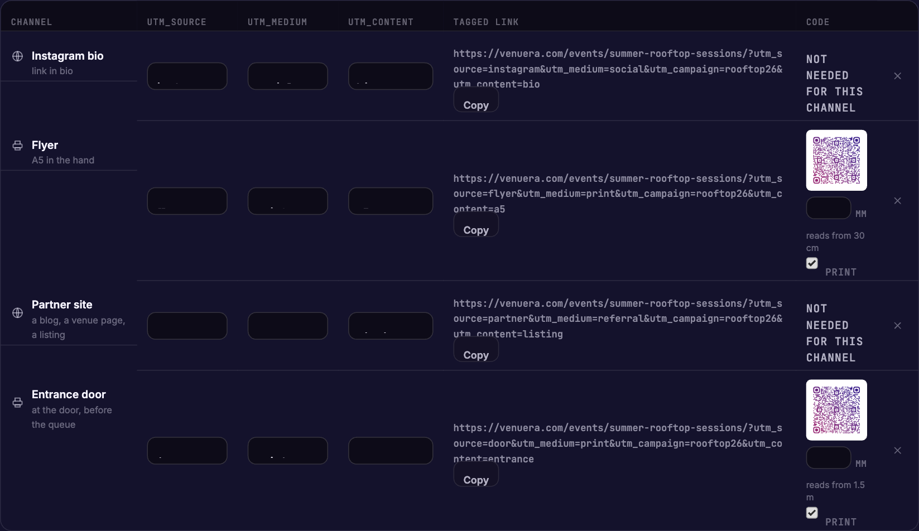Open the Flyer QR code image
Viewport: 919px width, 531px height.
pos(836,161)
